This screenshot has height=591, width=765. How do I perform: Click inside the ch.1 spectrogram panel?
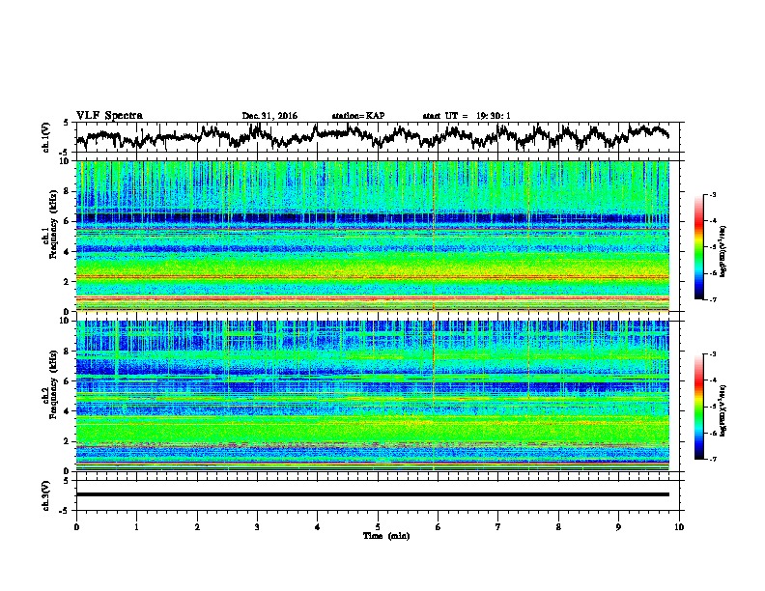point(372,236)
